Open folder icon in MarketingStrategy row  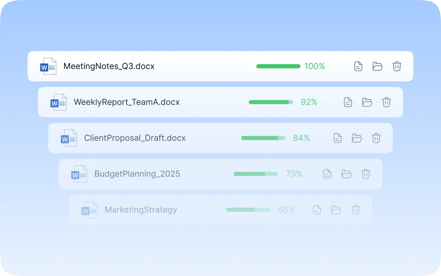point(336,210)
